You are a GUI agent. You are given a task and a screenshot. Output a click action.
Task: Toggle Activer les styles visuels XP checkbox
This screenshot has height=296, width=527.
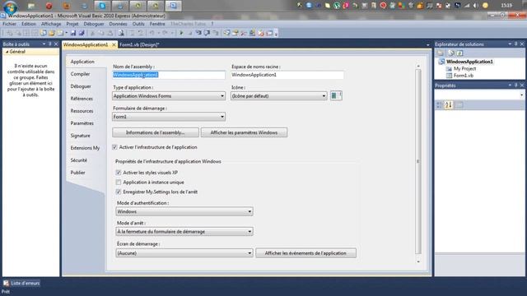(119, 172)
